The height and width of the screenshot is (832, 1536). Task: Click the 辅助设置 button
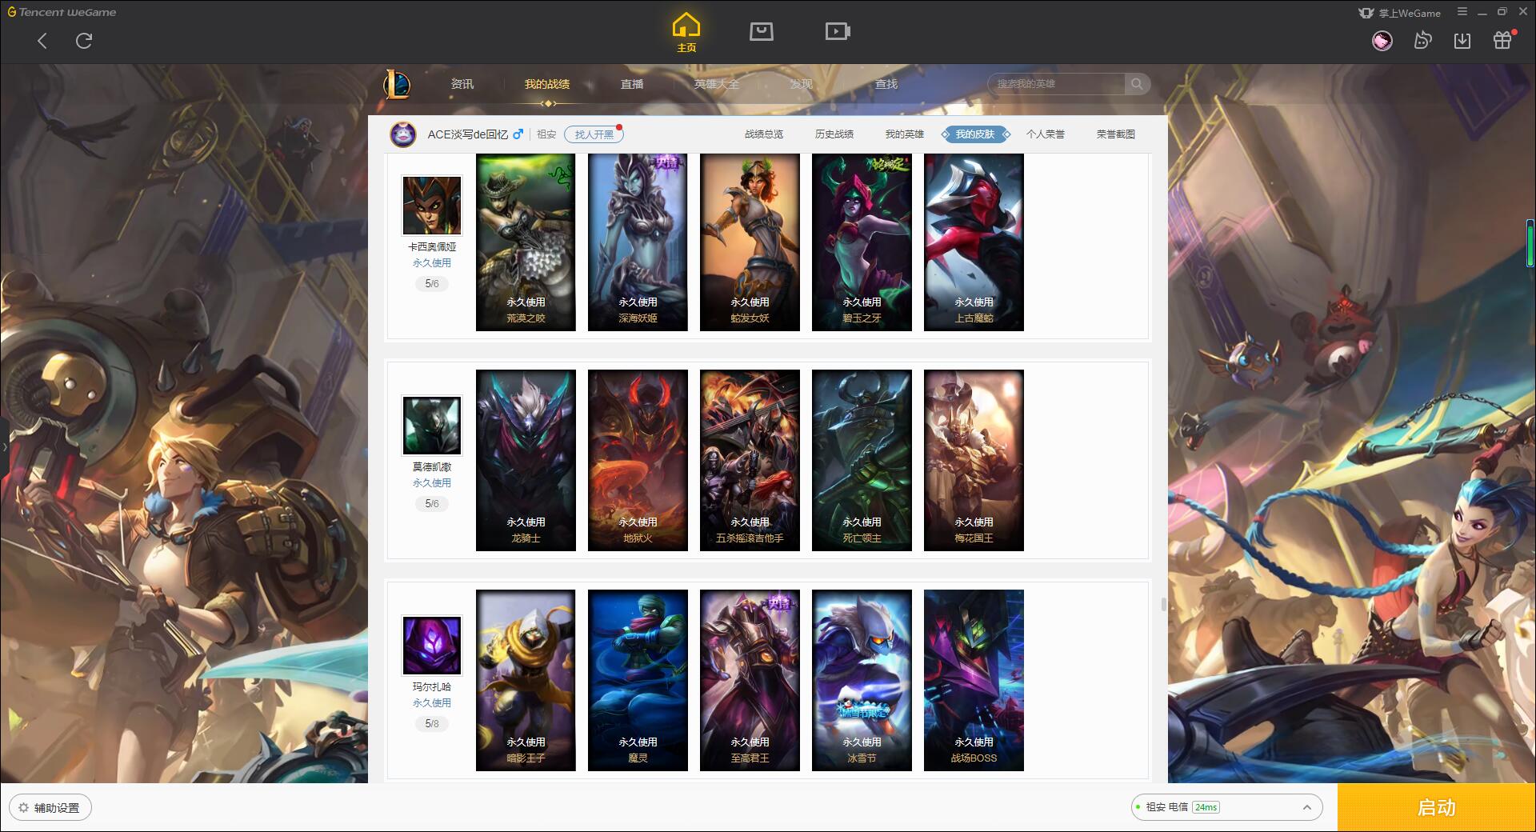50,808
